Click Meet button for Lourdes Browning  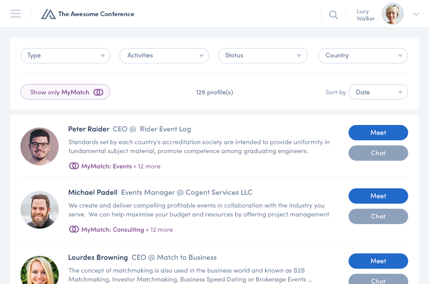pos(378,261)
